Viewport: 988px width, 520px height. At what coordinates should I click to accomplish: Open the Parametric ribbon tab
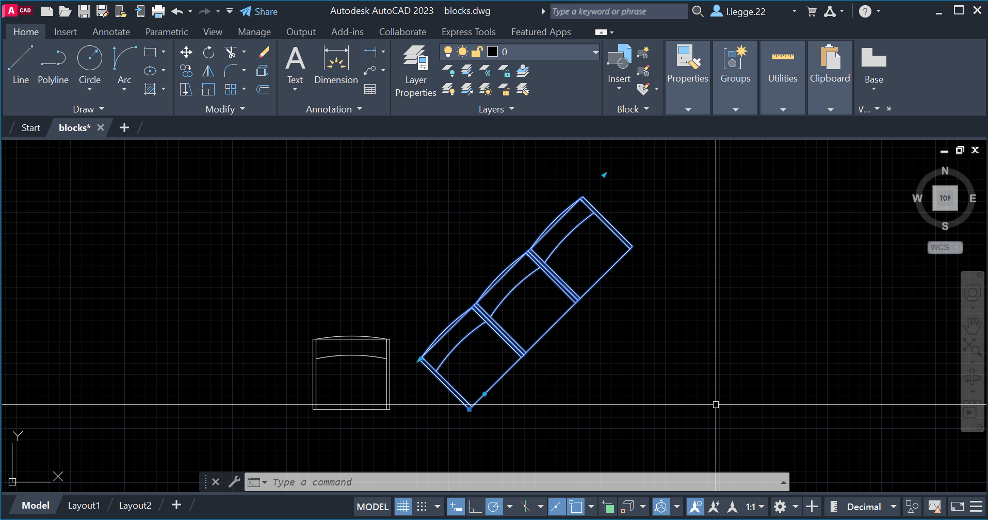(x=167, y=31)
